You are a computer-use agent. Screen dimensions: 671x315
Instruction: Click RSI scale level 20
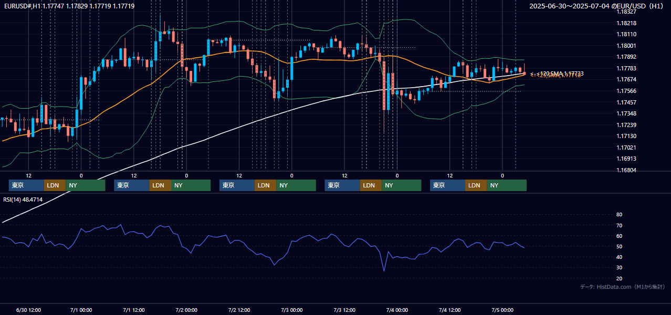pos(620,278)
